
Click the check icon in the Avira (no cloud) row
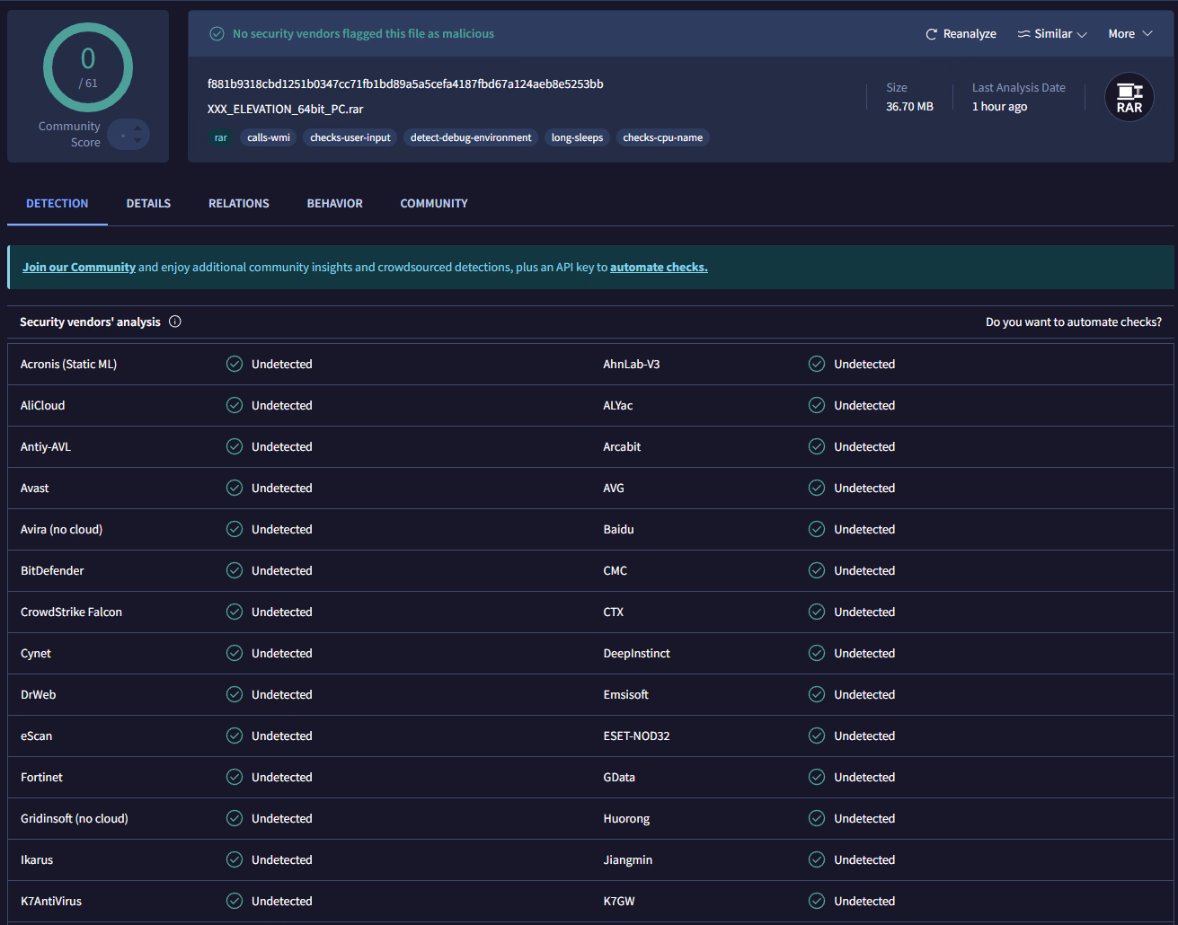(235, 529)
